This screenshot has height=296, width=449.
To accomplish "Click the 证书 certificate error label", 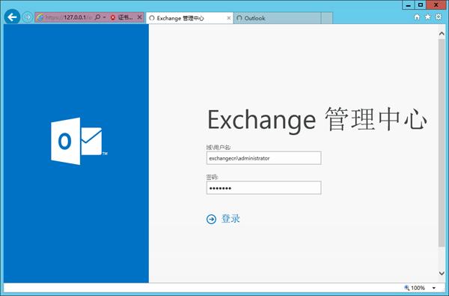I will point(125,17).
